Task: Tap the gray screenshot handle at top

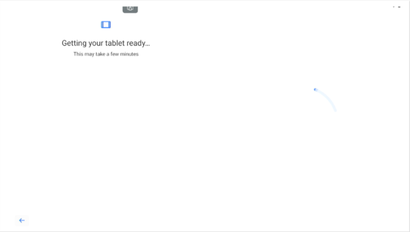Action: 130,9
